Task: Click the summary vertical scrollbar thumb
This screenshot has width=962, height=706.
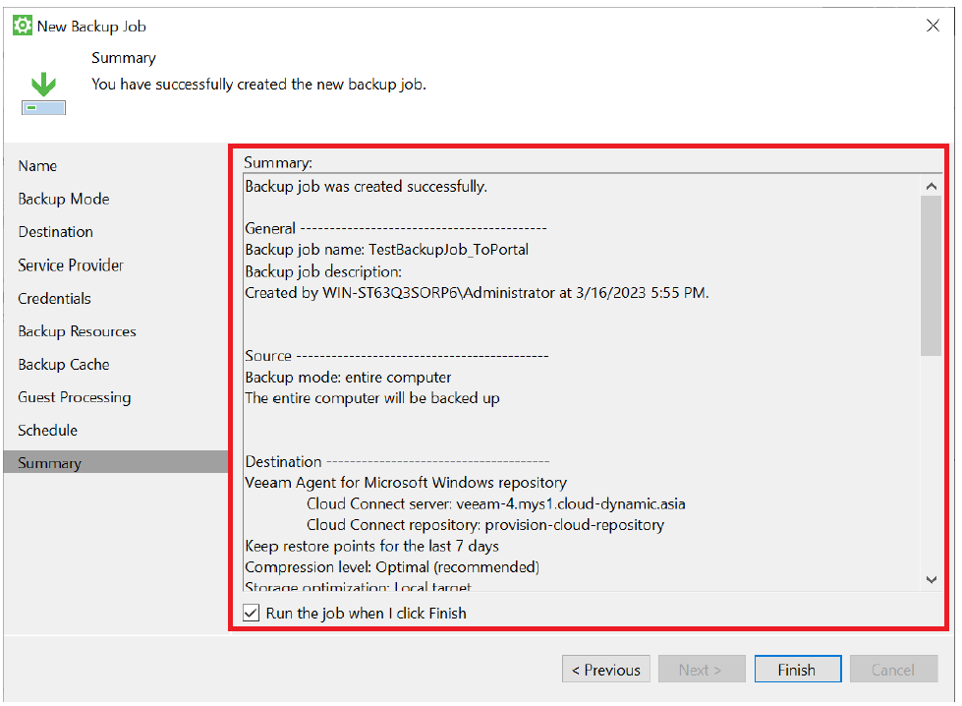Action: click(931, 275)
